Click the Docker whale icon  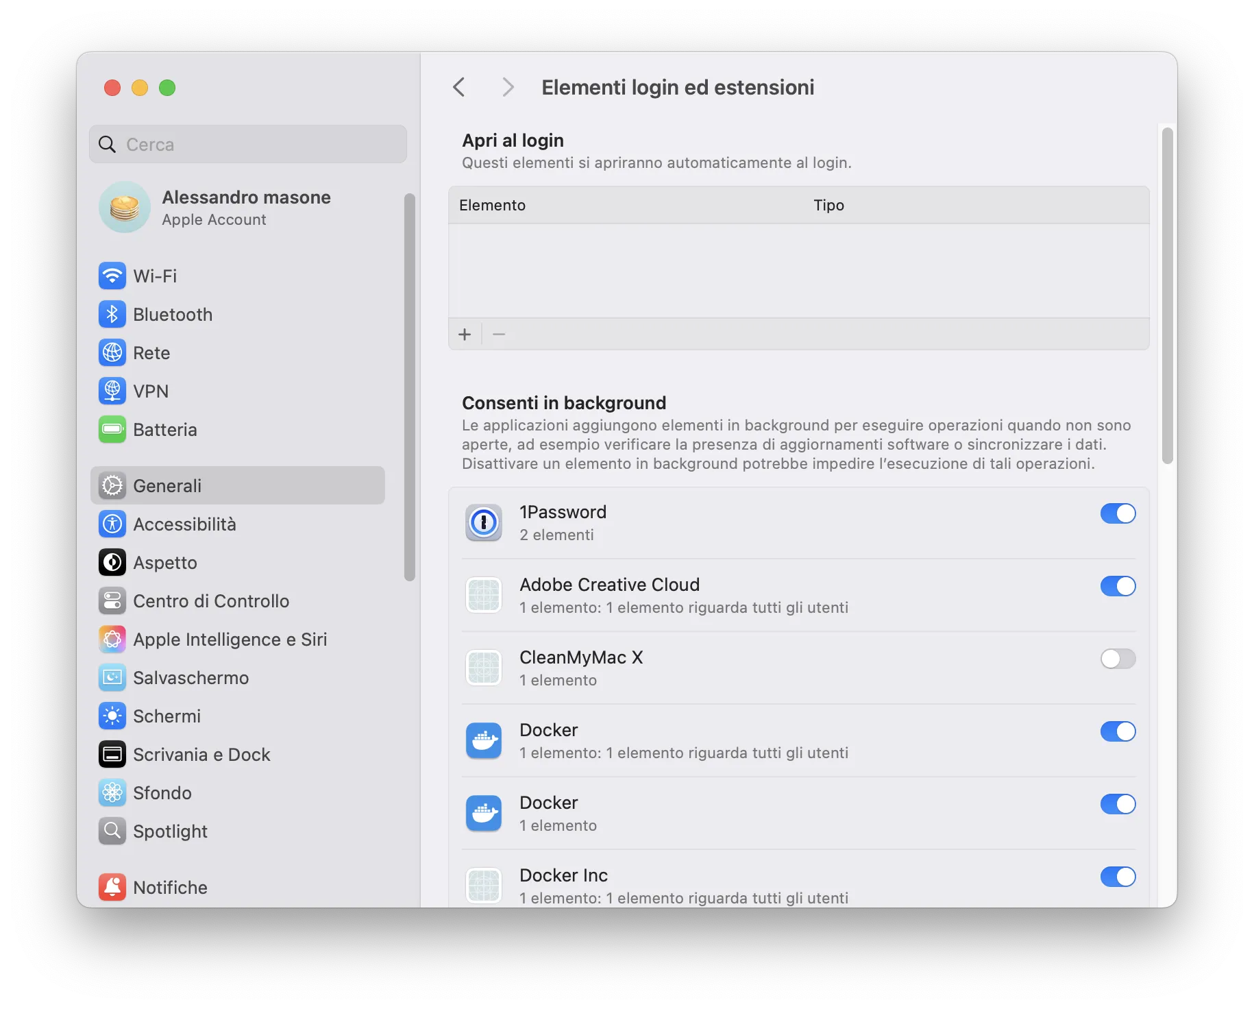tap(483, 740)
